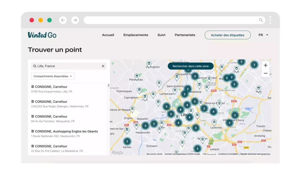Viewport: 301px width, 176px height.
Task: Click Rechercher dans cette zone button
Action: click(x=190, y=66)
